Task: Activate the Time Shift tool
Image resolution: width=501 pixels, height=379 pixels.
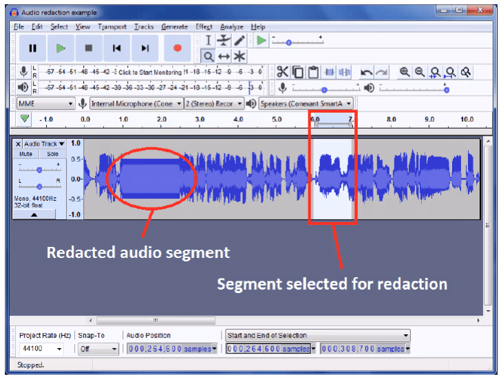Action: (x=224, y=56)
